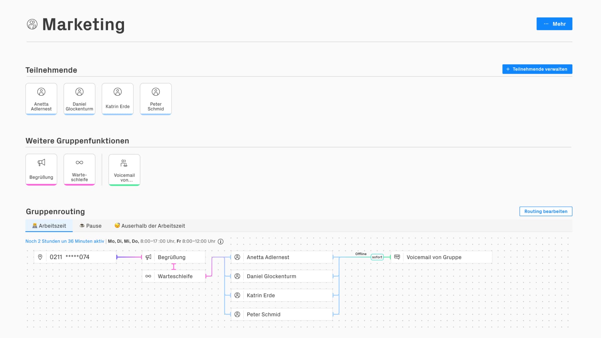Image resolution: width=601 pixels, height=338 pixels.
Task: Click avatar icon on Peter Schmid card
Action: (156, 92)
